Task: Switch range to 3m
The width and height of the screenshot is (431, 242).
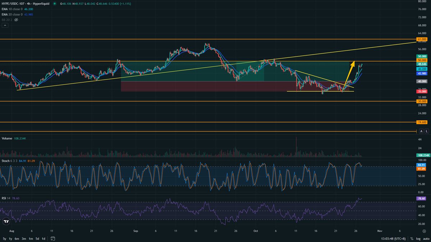Action: (x=24, y=238)
